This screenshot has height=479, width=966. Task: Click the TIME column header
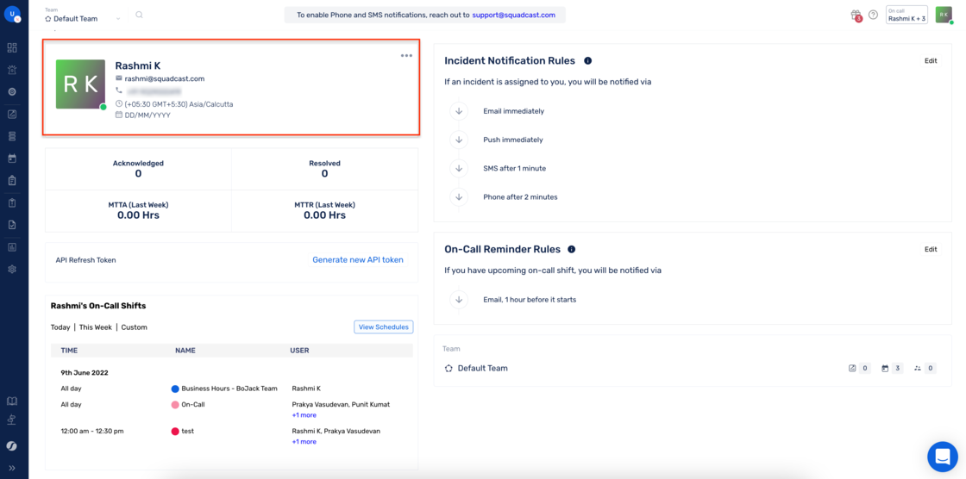pyautogui.click(x=70, y=351)
